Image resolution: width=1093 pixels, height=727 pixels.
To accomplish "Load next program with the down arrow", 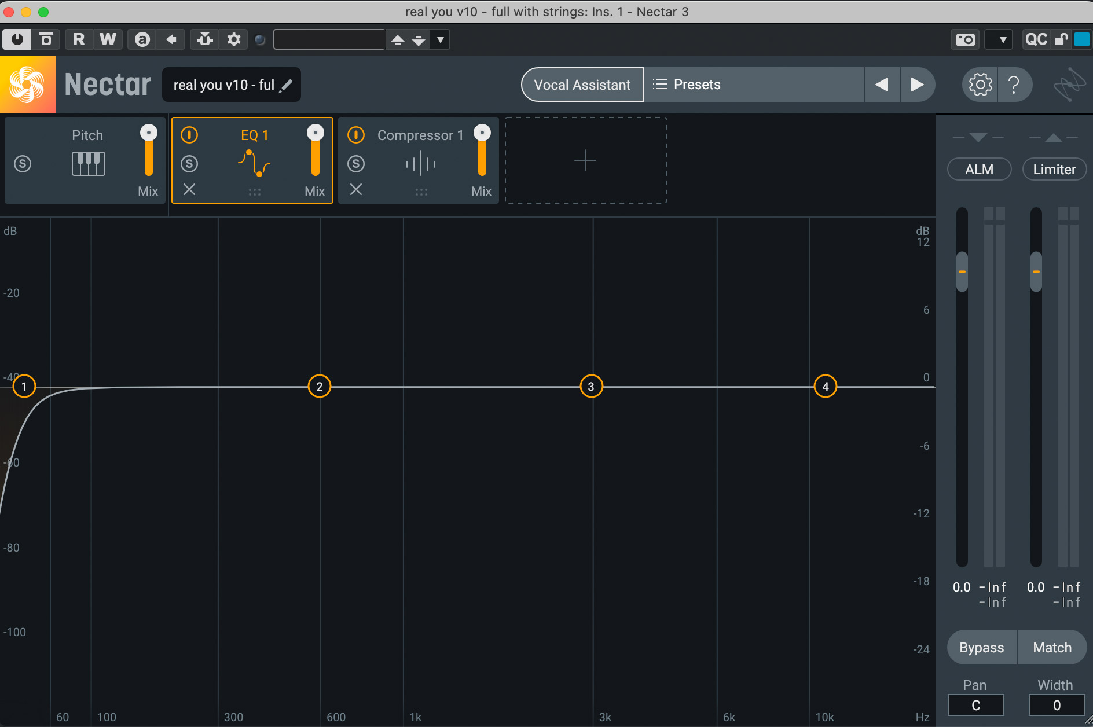I will pos(419,39).
